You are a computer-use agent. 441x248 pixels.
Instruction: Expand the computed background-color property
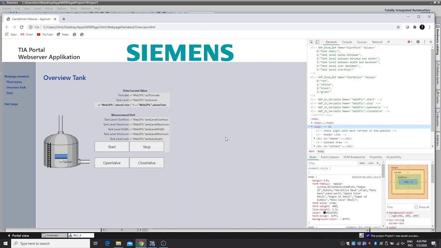(387, 213)
